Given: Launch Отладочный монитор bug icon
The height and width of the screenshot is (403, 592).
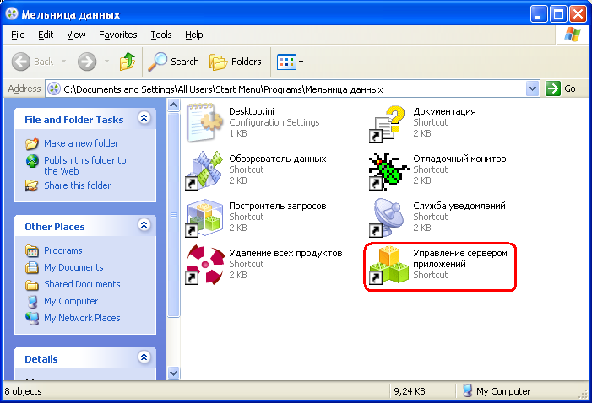Looking at the screenshot, I should click(x=387, y=169).
